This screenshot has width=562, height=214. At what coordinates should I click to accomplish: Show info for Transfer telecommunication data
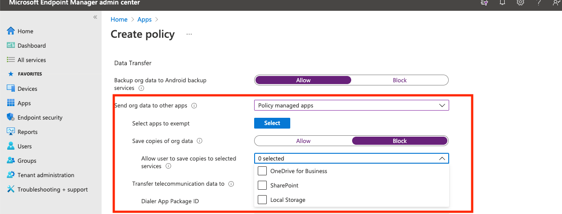point(231,184)
